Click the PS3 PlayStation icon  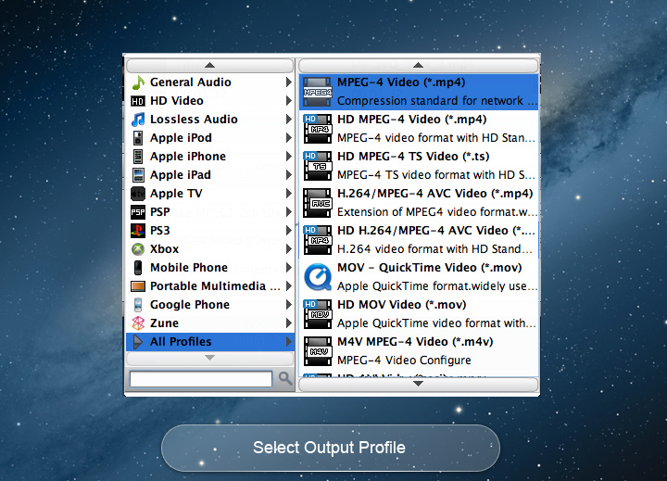[138, 231]
